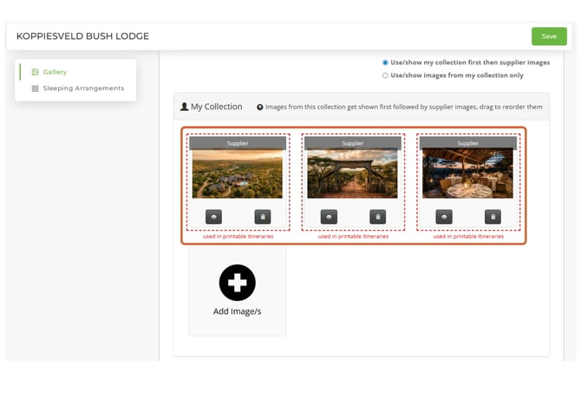581x418 pixels.
Task: Click Supplier header on entrance gate card
Action: coord(353,143)
